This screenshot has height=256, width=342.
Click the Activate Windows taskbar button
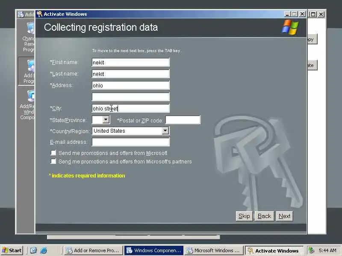click(x=274, y=250)
